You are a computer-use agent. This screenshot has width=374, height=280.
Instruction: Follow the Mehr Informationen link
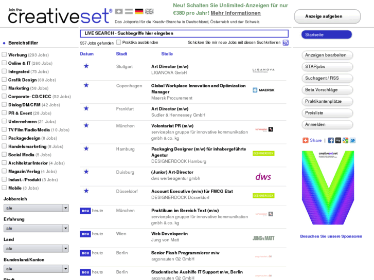236,13
